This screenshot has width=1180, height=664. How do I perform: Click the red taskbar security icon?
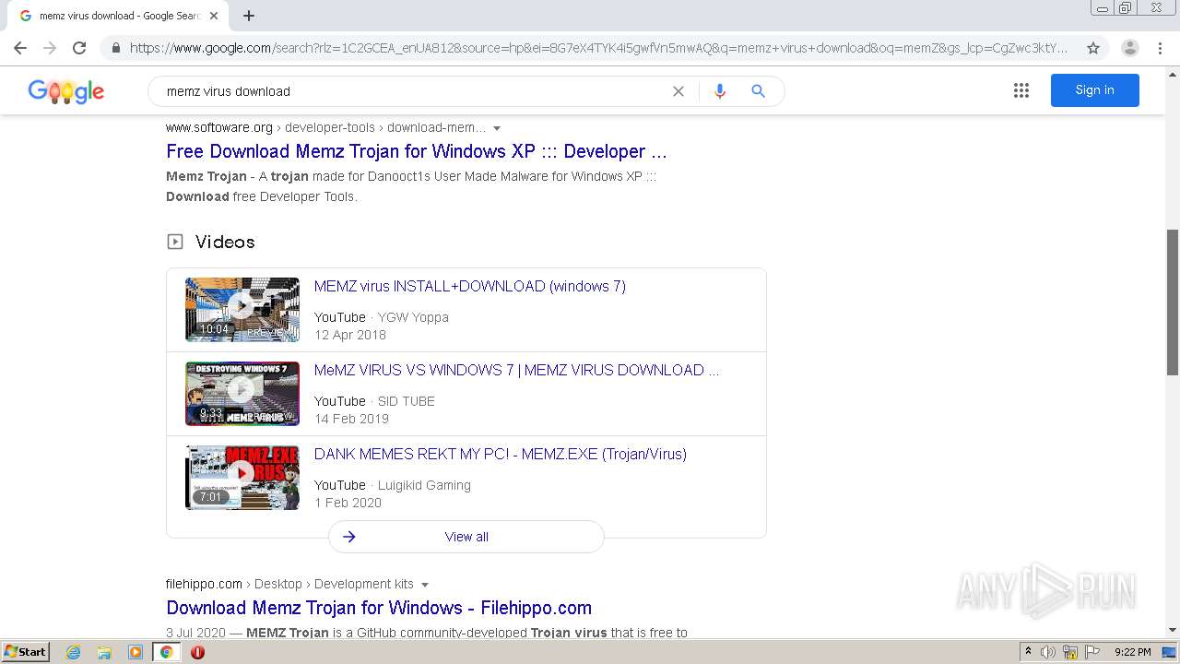(197, 652)
